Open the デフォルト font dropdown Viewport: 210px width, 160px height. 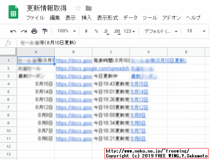pyautogui.click(x=161, y=31)
